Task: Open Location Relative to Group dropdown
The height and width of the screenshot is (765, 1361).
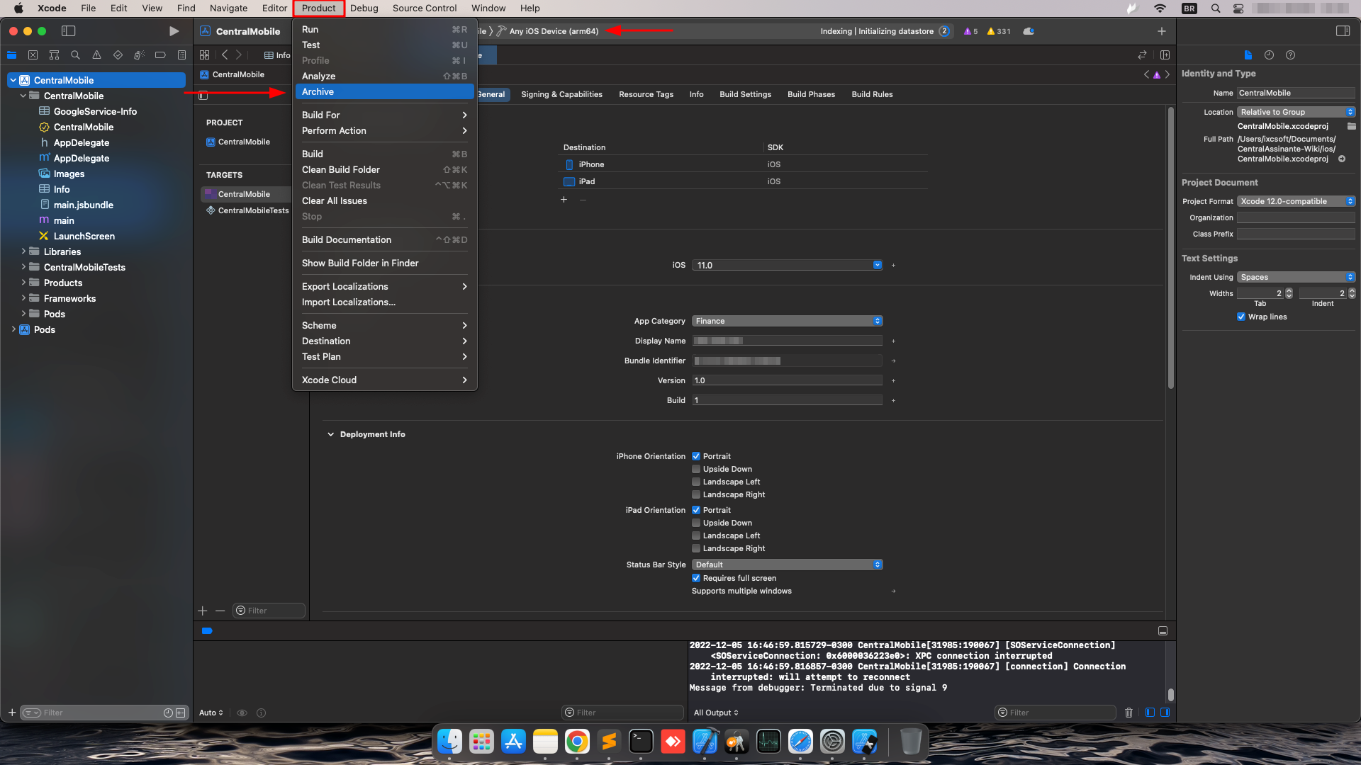Action: tap(1296, 112)
